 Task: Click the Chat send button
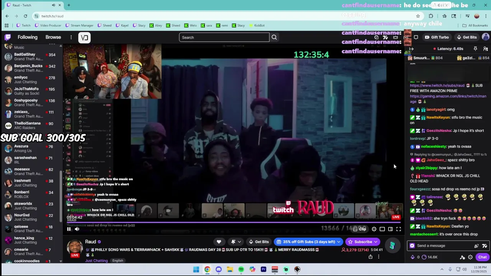pos(483,257)
